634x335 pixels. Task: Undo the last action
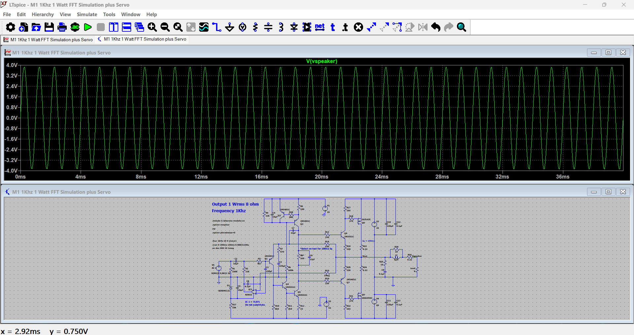(x=436, y=27)
